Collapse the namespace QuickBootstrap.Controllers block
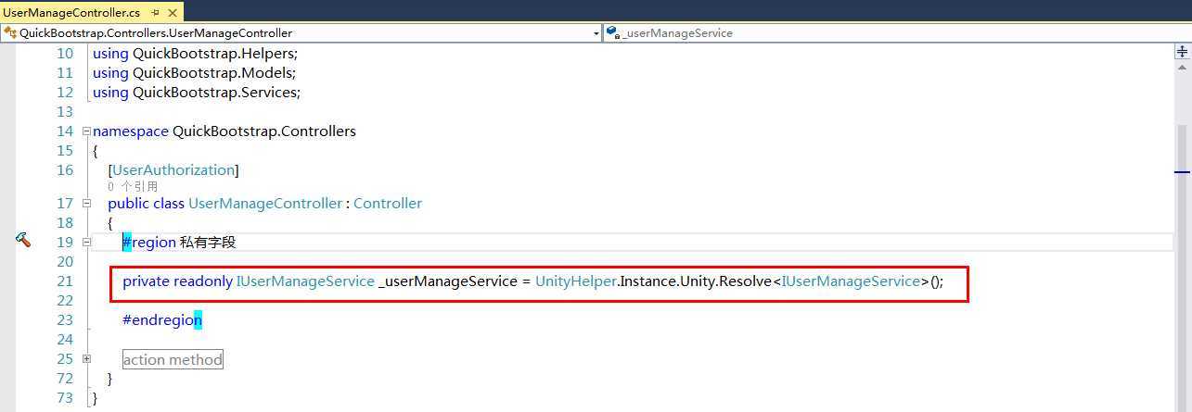Image resolution: width=1192 pixels, height=412 pixels. tap(86, 131)
